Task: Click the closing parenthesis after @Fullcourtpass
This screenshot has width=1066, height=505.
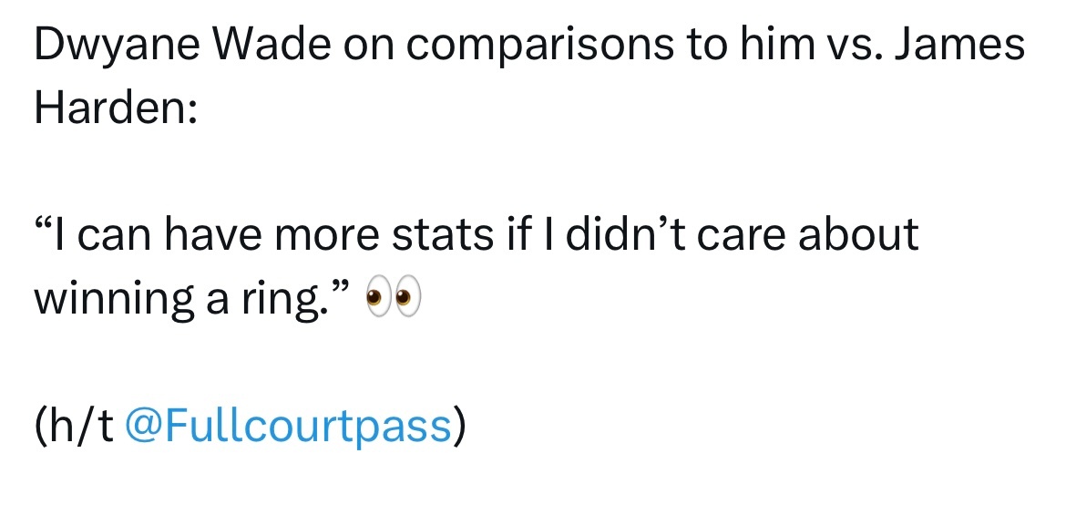Action: coord(460,428)
